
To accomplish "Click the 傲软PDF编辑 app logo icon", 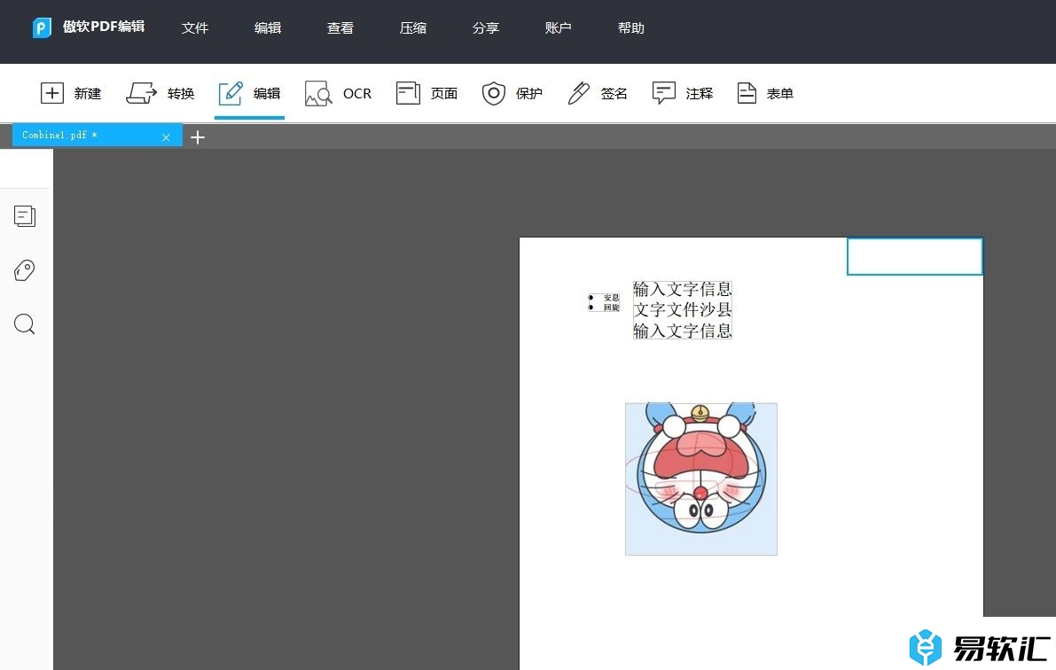I will coord(42,27).
